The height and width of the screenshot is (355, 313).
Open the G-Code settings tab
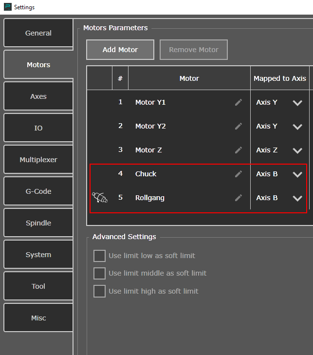[38, 191]
